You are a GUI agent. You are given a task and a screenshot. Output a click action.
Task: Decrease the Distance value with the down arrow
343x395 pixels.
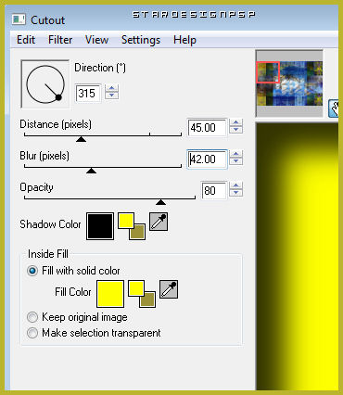236,130
